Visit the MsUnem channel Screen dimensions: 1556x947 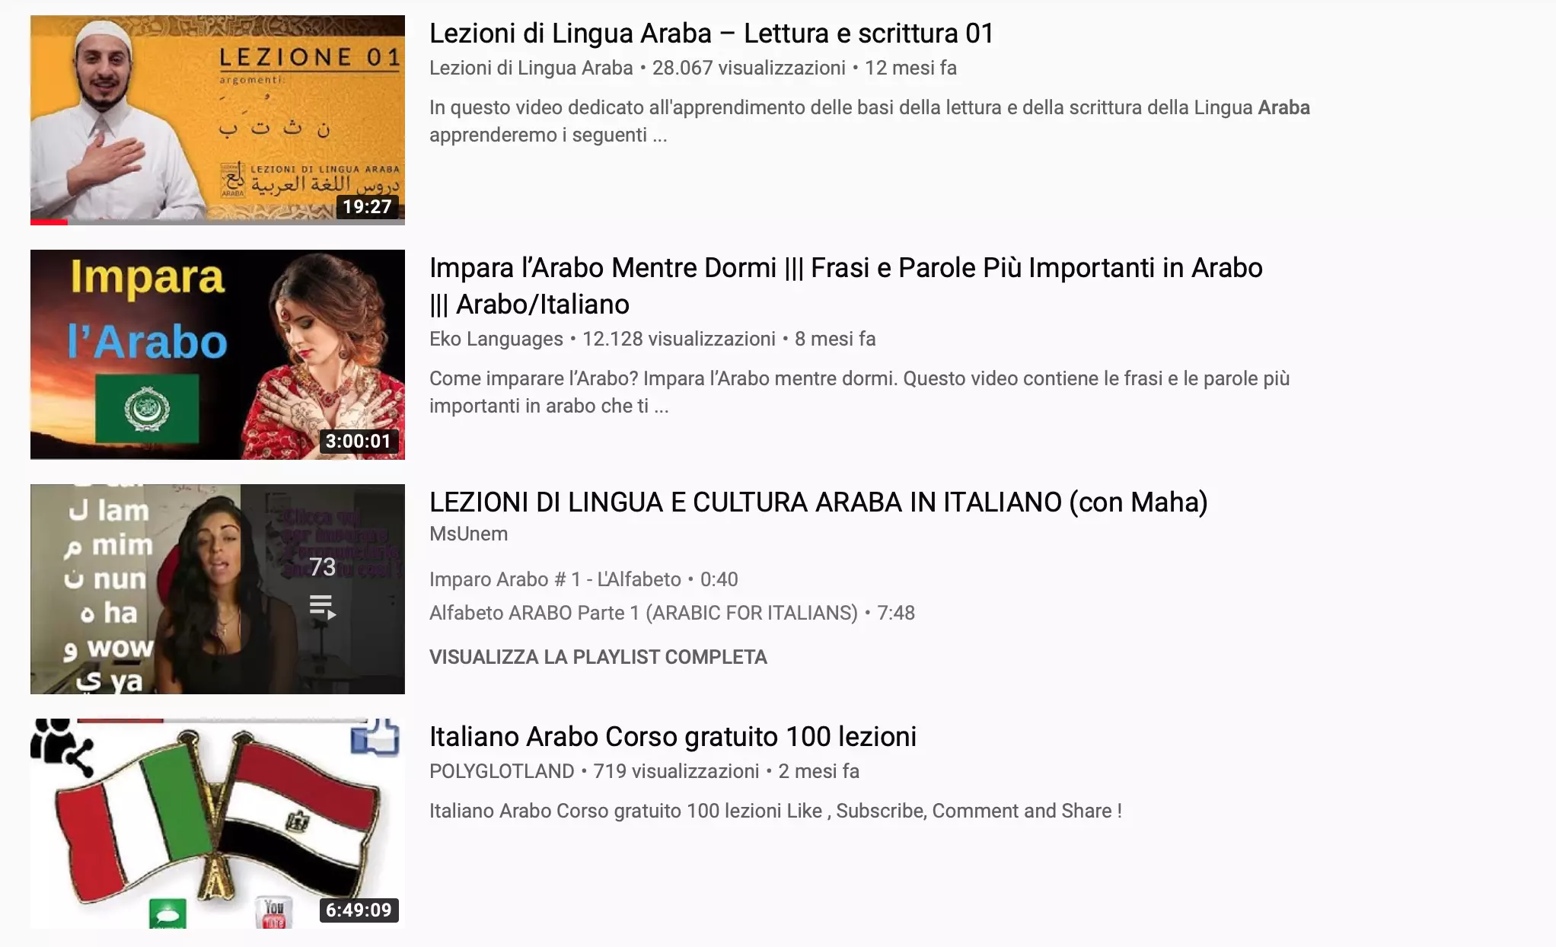[468, 534]
